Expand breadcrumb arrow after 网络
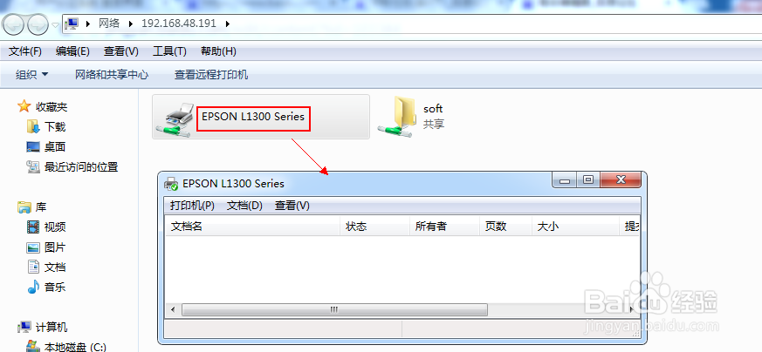Viewport: 762px width, 352px height. point(130,24)
